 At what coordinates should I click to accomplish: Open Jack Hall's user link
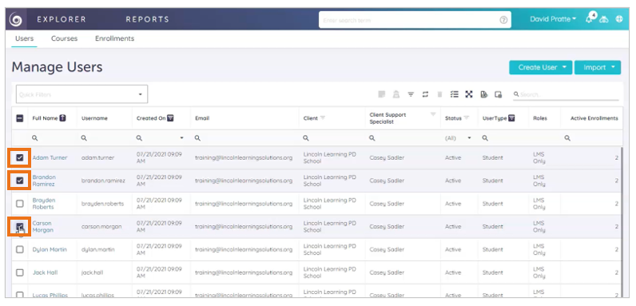45,272
